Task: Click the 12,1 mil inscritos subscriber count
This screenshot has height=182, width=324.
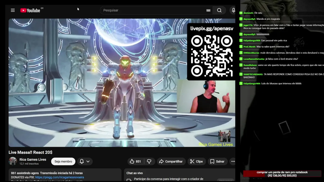Action: click(29, 164)
